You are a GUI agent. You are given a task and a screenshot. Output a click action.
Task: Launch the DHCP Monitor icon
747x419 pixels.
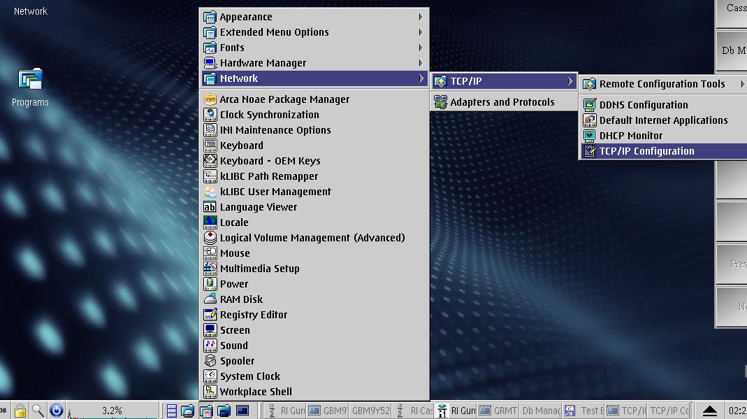pos(589,136)
